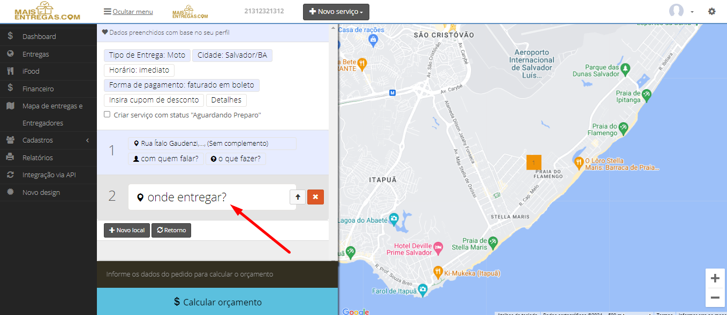The height and width of the screenshot is (315, 727).
Task: Choose Tipo de Entrega: Moto option
Action: click(x=147, y=55)
